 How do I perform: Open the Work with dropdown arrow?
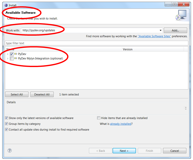tap(160, 30)
